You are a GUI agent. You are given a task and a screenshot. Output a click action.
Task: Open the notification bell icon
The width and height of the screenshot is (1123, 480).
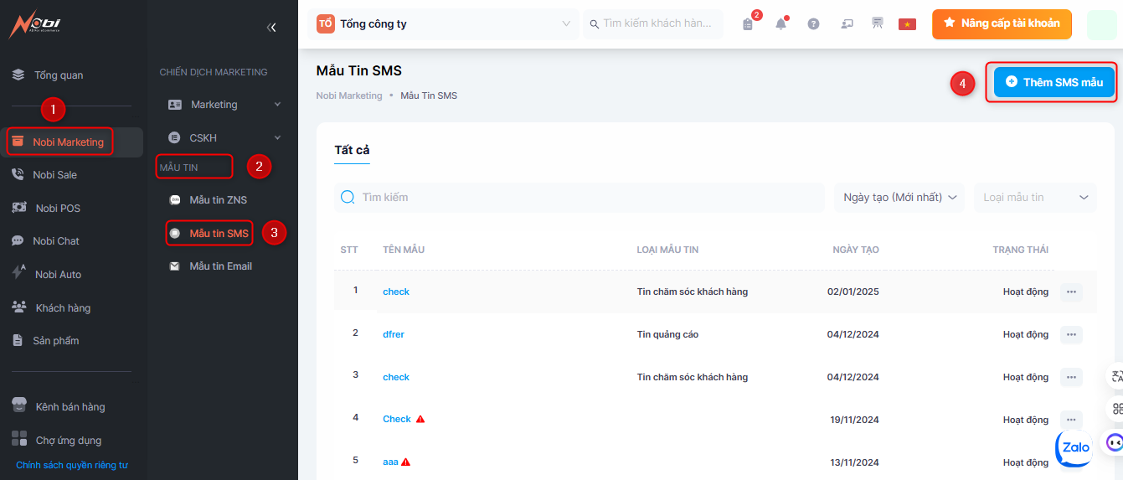pos(780,23)
